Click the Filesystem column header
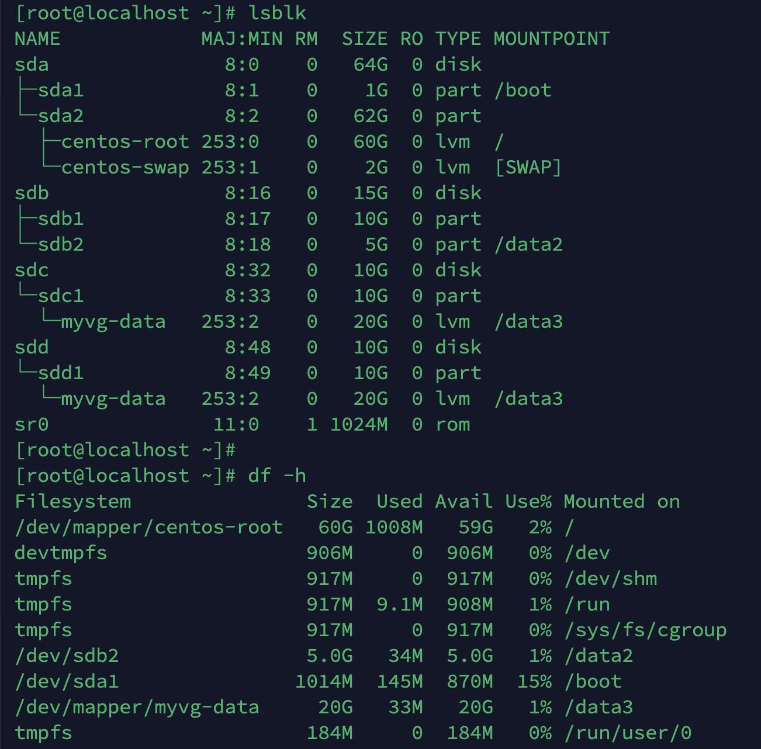The image size is (761, 749). [72, 501]
